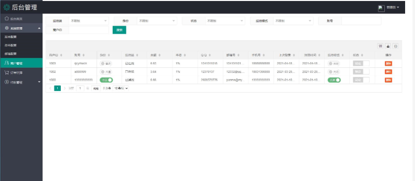Click the 后台管理 logo icon
Viewport: 415px width, 181px height.
pos(6,7)
